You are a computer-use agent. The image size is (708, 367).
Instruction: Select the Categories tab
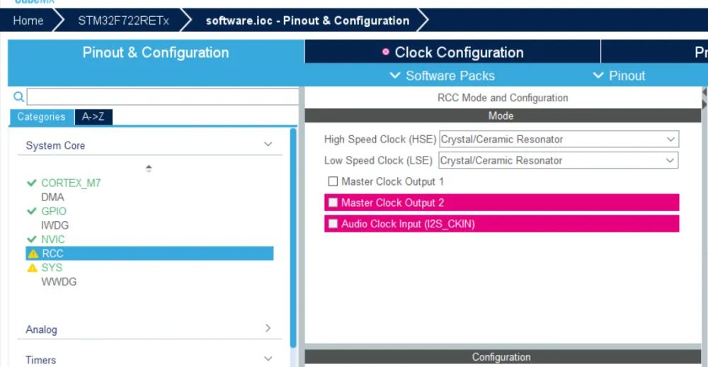41,117
